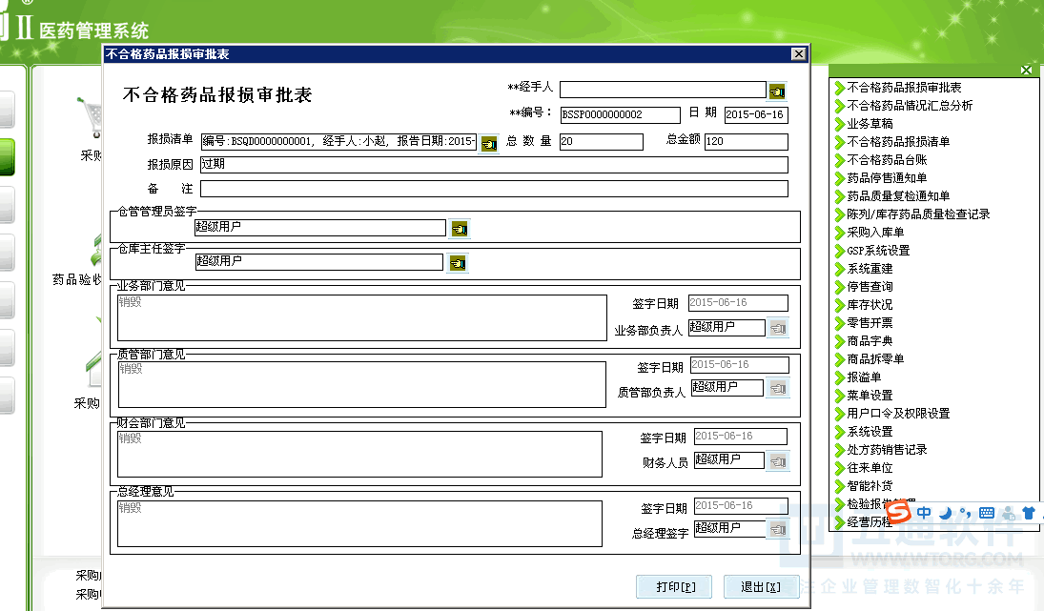
Task: Click lookup icon beside 财务人员
Action: (x=778, y=461)
